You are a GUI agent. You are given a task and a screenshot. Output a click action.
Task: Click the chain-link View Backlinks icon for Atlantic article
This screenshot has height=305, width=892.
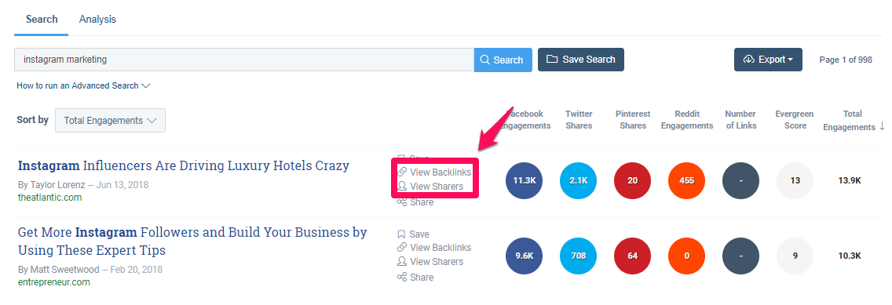click(x=401, y=172)
